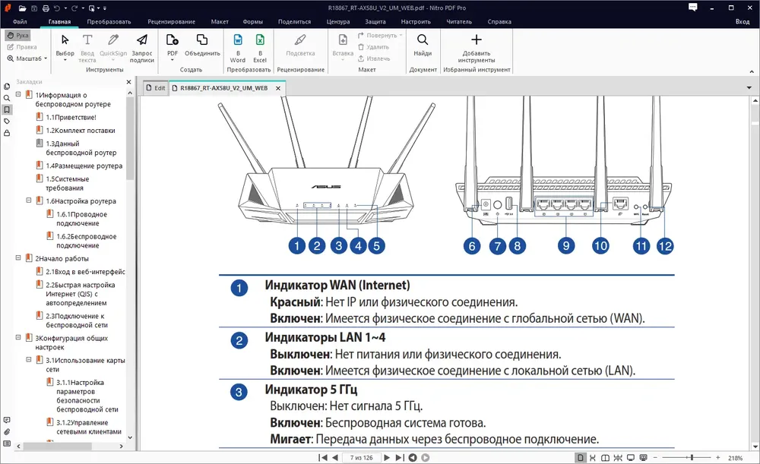This screenshot has height=464, width=760.
Task: Click the Объединить combine files icon
Action: 202,39
